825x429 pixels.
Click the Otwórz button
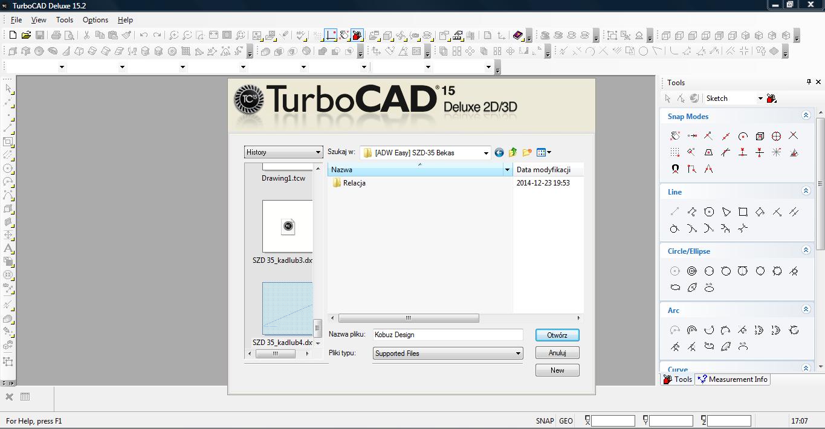pyautogui.click(x=557, y=335)
